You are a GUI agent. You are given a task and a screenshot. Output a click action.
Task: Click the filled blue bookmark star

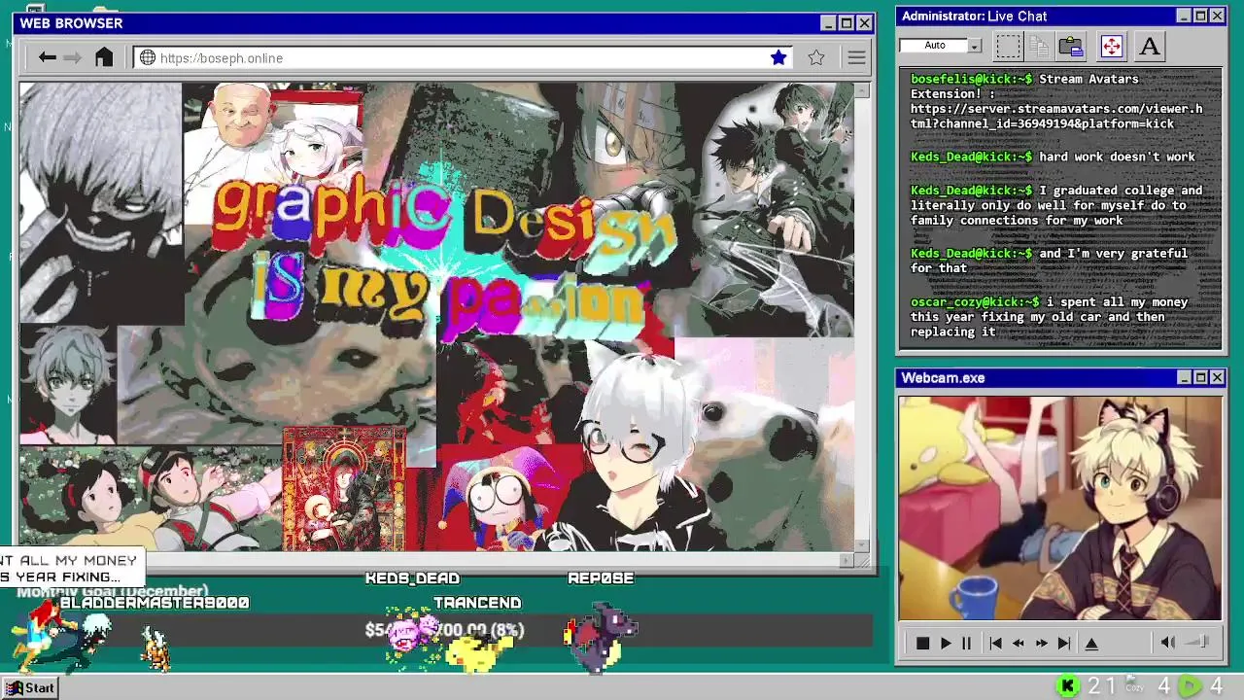pos(778,57)
